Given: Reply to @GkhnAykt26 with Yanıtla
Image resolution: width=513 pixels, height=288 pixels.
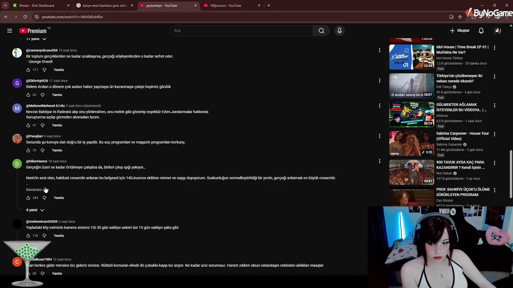Looking at the screenshot, I should (x=57, y=95).
